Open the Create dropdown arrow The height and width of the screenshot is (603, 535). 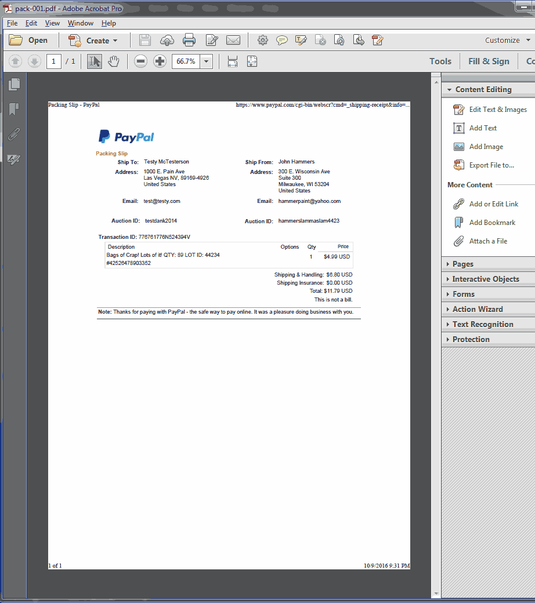point(115,41)
